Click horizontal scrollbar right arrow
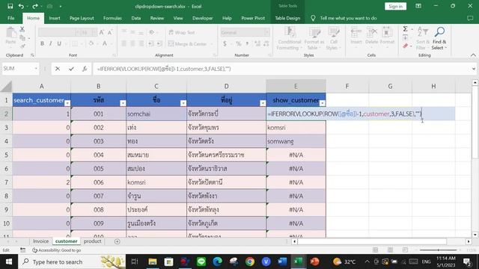This screenshot has height=269, width=479. (469, 241)
